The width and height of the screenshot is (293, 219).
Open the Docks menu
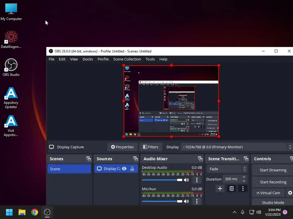point(88,59)
